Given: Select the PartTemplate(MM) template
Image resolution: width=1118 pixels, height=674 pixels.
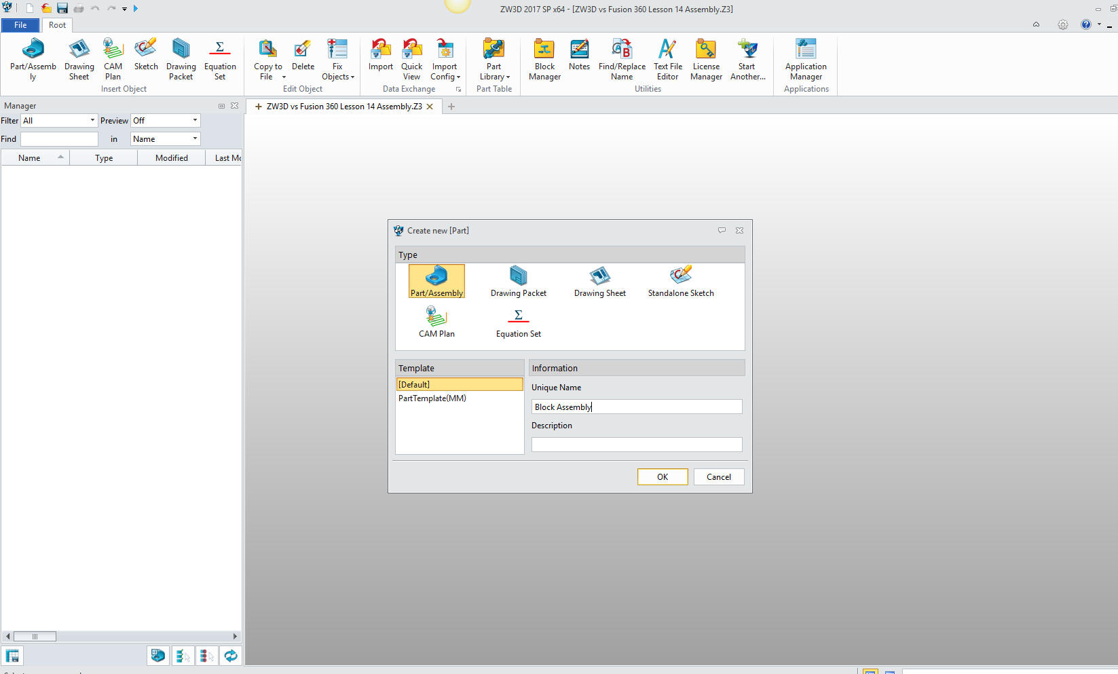Looking at the screenshot, I should tap(432, 398).
